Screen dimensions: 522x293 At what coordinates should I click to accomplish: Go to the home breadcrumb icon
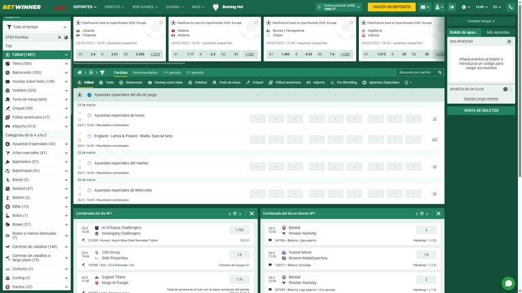point(80,73)
